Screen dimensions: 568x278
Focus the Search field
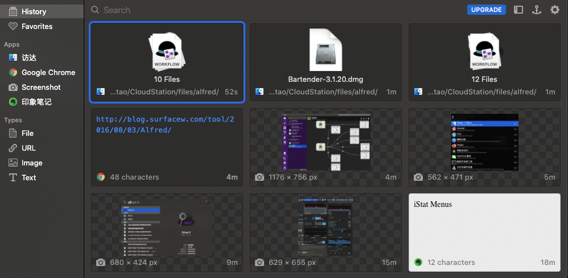(x=275, y=10)
